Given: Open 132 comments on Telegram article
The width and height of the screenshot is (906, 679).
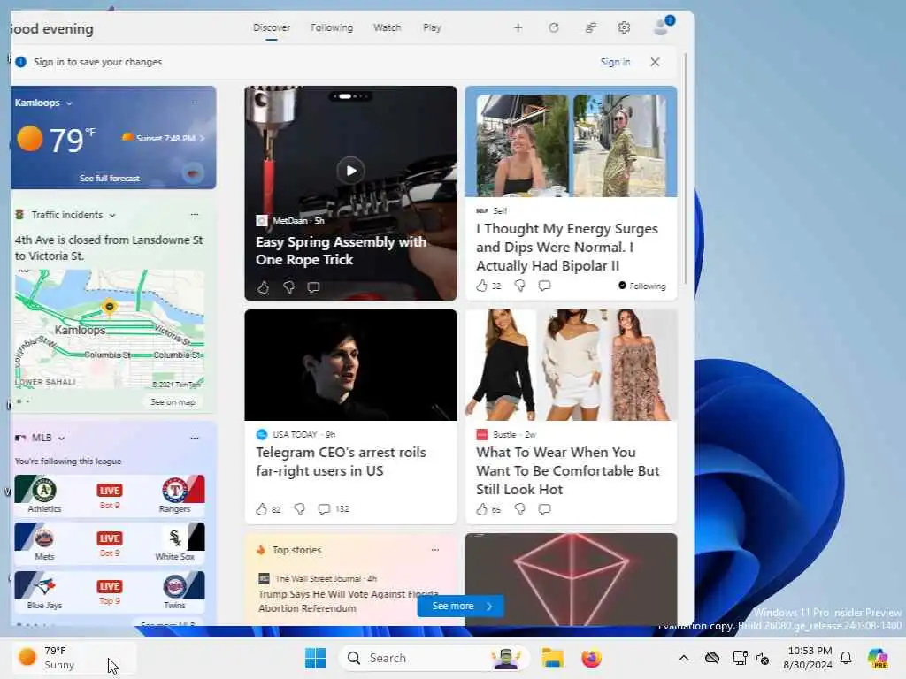Looking at the screenshot, I should coord(334,508).
